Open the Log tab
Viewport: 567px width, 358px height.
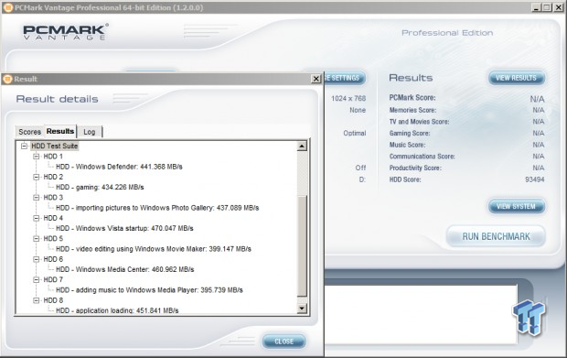(90, 132)
